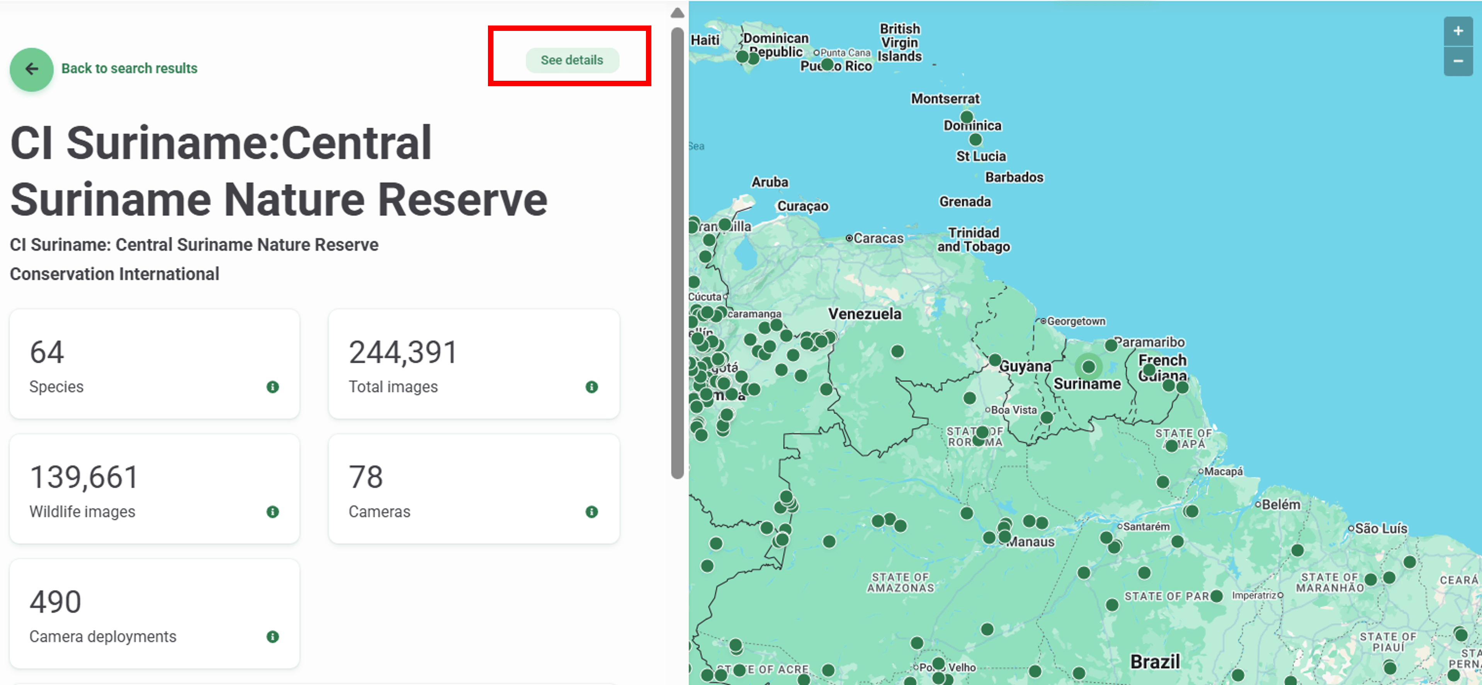This screenshot has width=1482, height=685.
Task: Click Back to search results link
Action: pos(129,68)
